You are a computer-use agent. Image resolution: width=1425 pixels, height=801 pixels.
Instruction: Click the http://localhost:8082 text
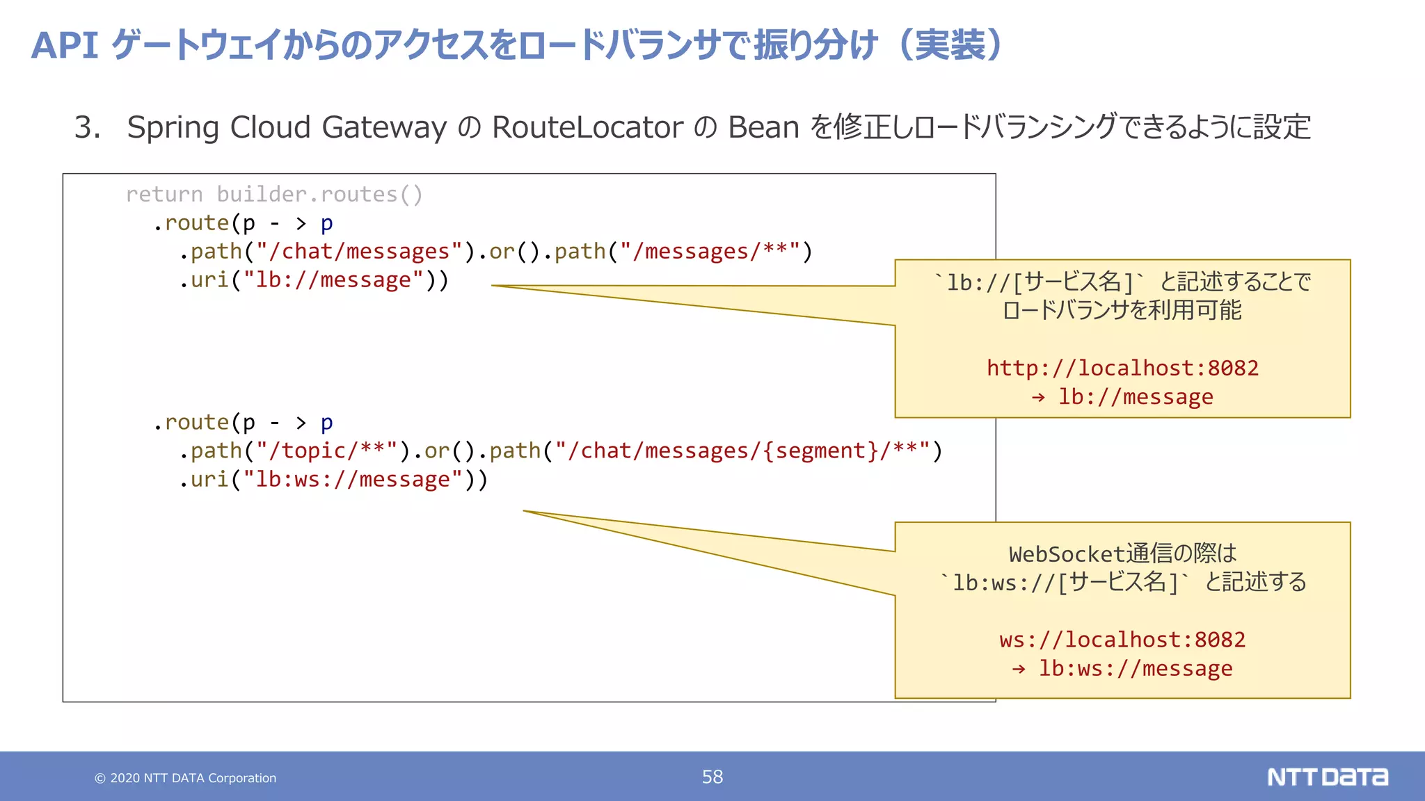point(1122,368)
